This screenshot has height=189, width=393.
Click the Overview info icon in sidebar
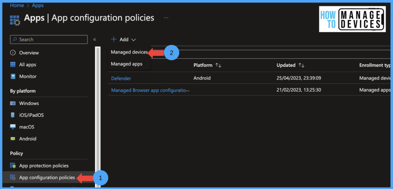pyautogui.click(x=13, y=53)
